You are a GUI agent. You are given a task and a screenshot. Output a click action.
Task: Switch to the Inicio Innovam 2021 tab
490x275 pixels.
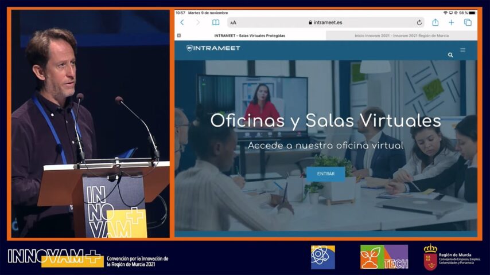tap(402, 36)
